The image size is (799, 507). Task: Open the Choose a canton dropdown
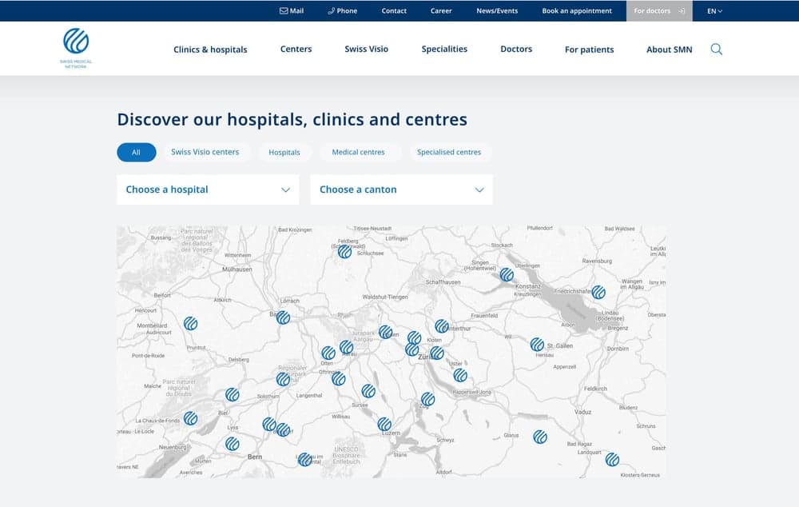(401, 190)
